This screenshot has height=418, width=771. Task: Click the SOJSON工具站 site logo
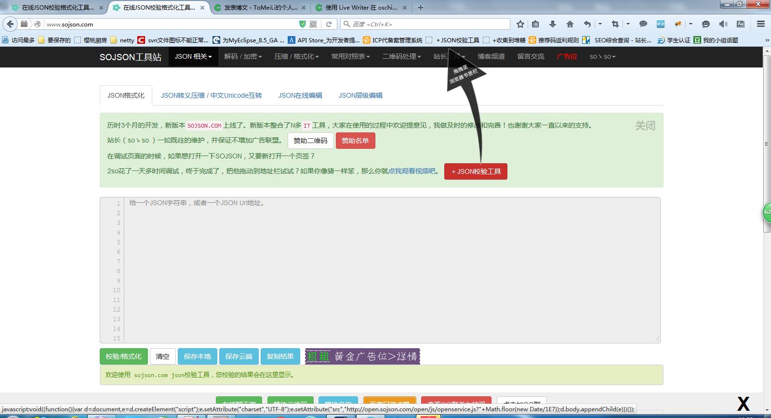click(131, 57)
